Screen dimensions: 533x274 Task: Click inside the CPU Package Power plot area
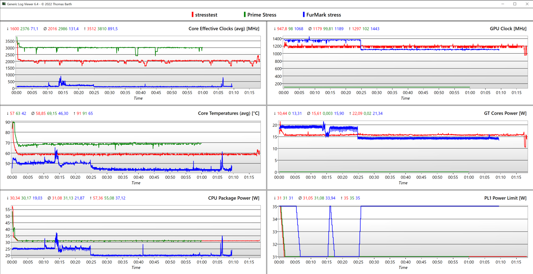tap(136, 231)
